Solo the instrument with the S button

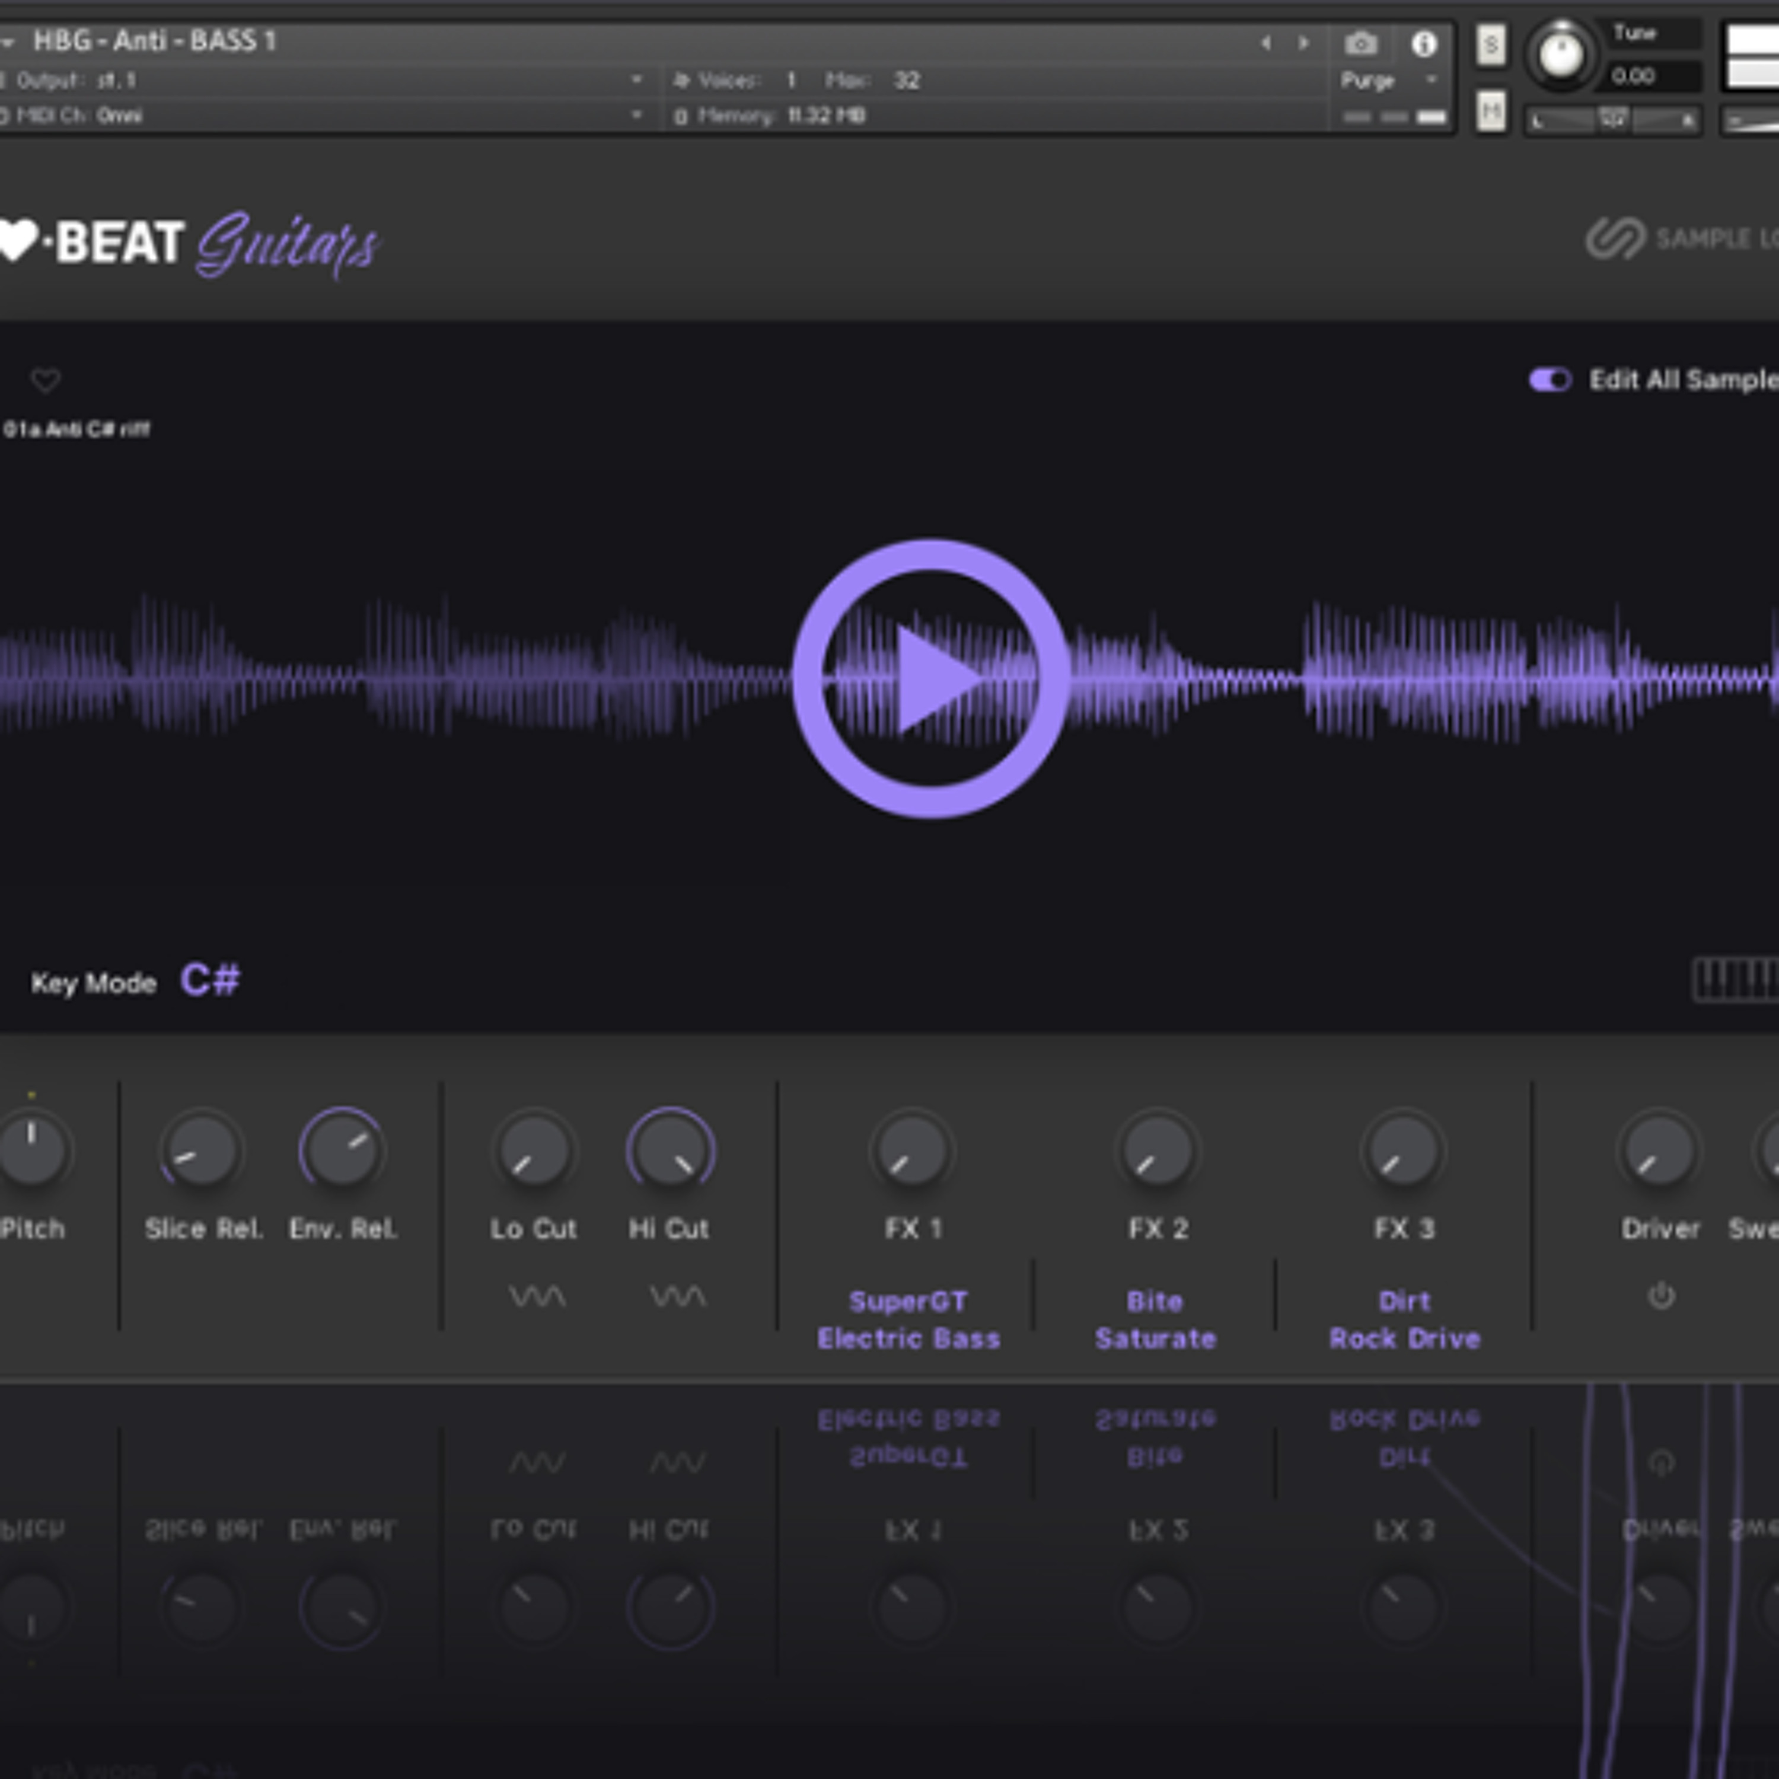point(1491,45)
